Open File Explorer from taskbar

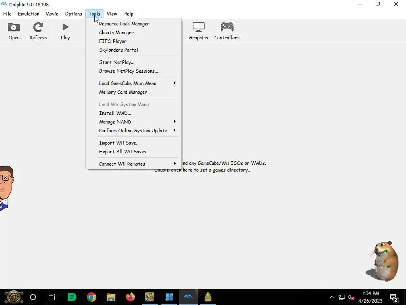click(111, 297)
